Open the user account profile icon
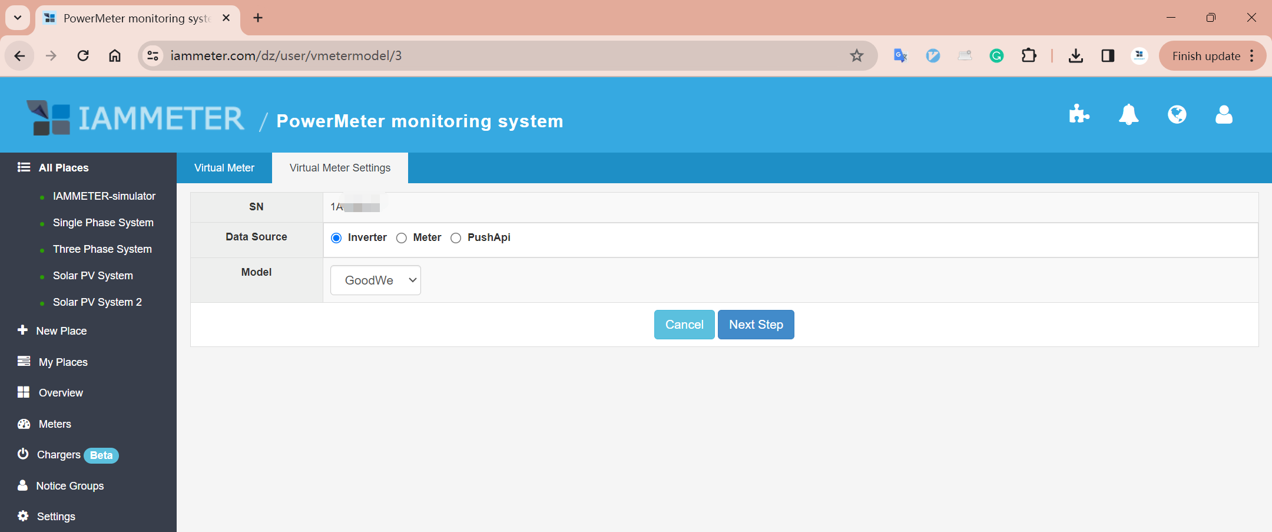The height and width of the screenshot is (532, 1272). pos(1224,114)
